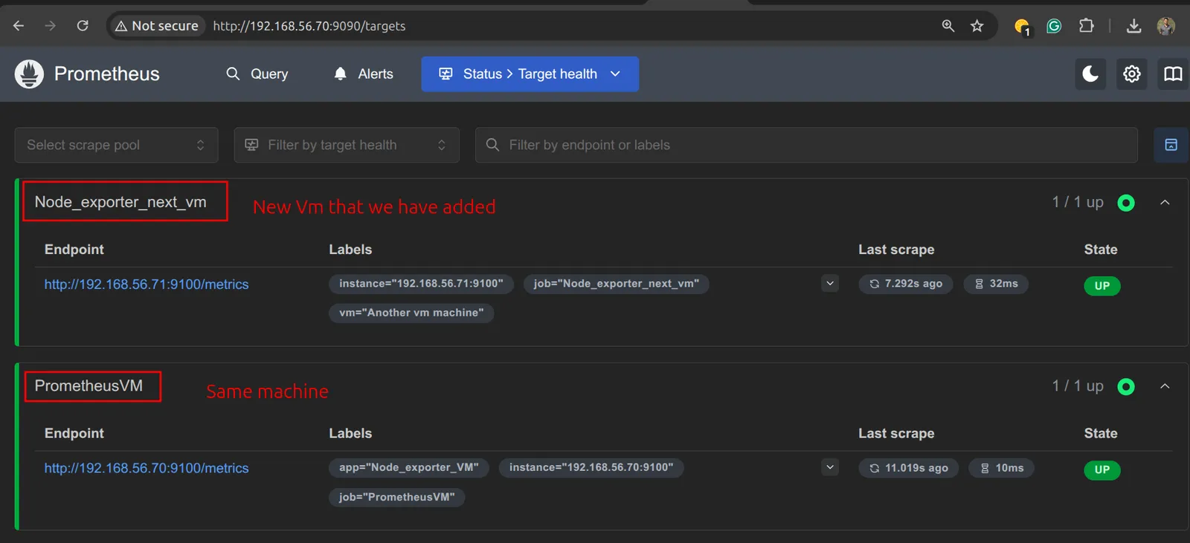Click the 7.292s ago last scrape badge

pos(906,284)
